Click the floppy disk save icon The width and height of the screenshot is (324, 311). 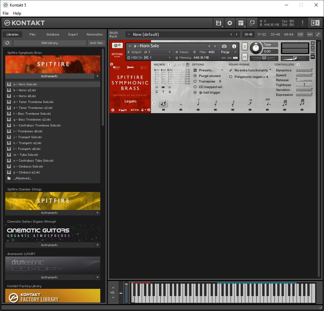219,23
